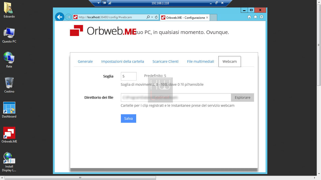Select the Install Display L... desktop icon

9,162
